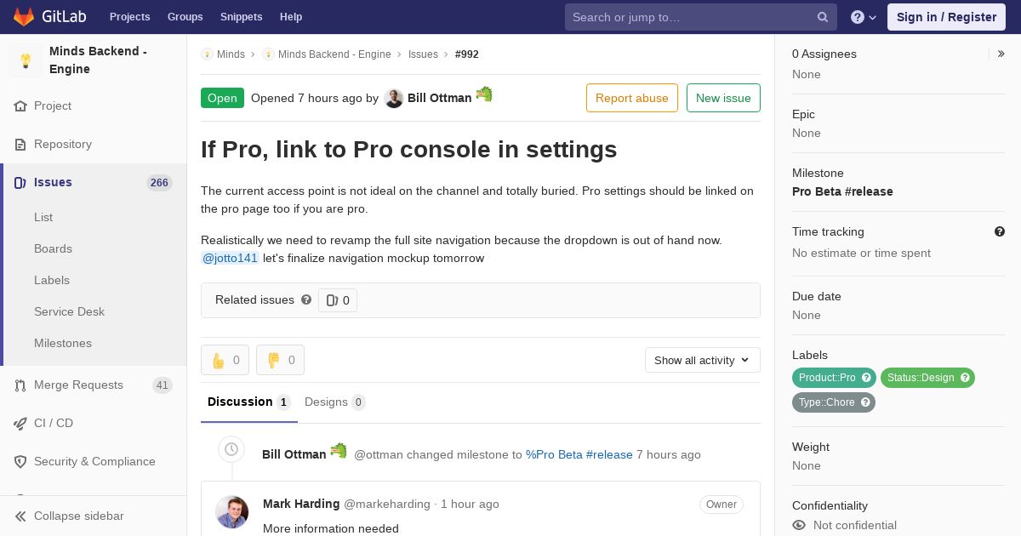Click the Not confidential eye icon
Screen dimensions: 1021x536
(x=799, y=525)
